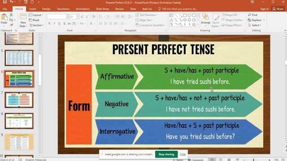The height and width of the screenshot is (161, 287).
Task: Align text to the left
Action: pyautogui.click(x=100, y=23)
